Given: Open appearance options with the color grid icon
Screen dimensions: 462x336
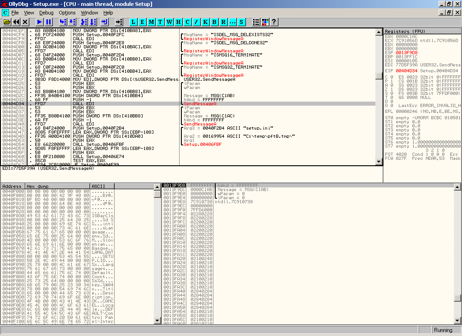Looking at the screenshot, I should (x=265, y=22).
